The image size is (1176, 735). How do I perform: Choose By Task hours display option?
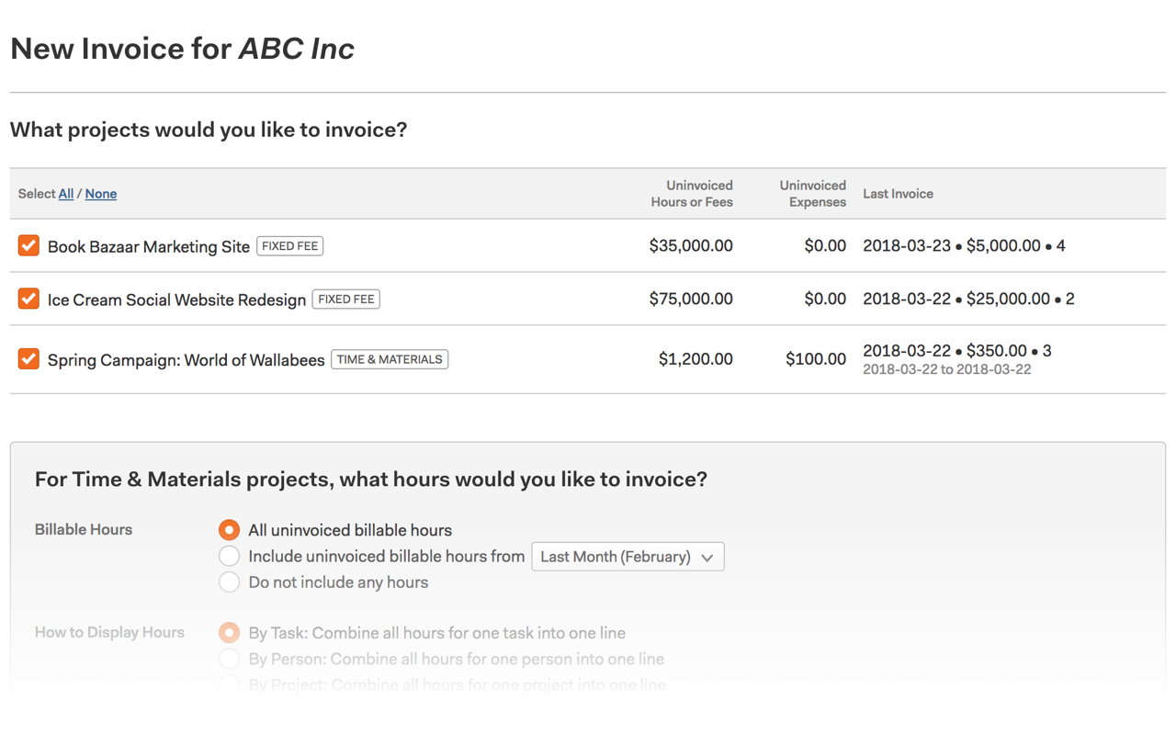229,632
